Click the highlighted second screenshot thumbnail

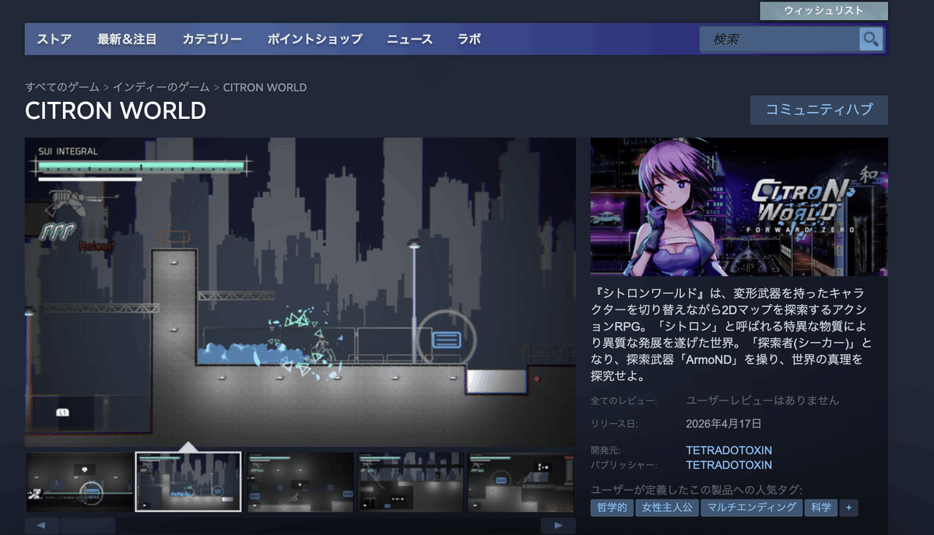(188, 482)
